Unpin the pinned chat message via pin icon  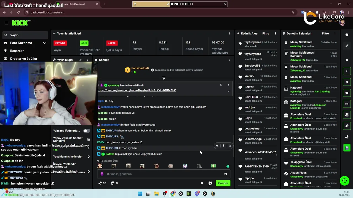tap(221, 85)
